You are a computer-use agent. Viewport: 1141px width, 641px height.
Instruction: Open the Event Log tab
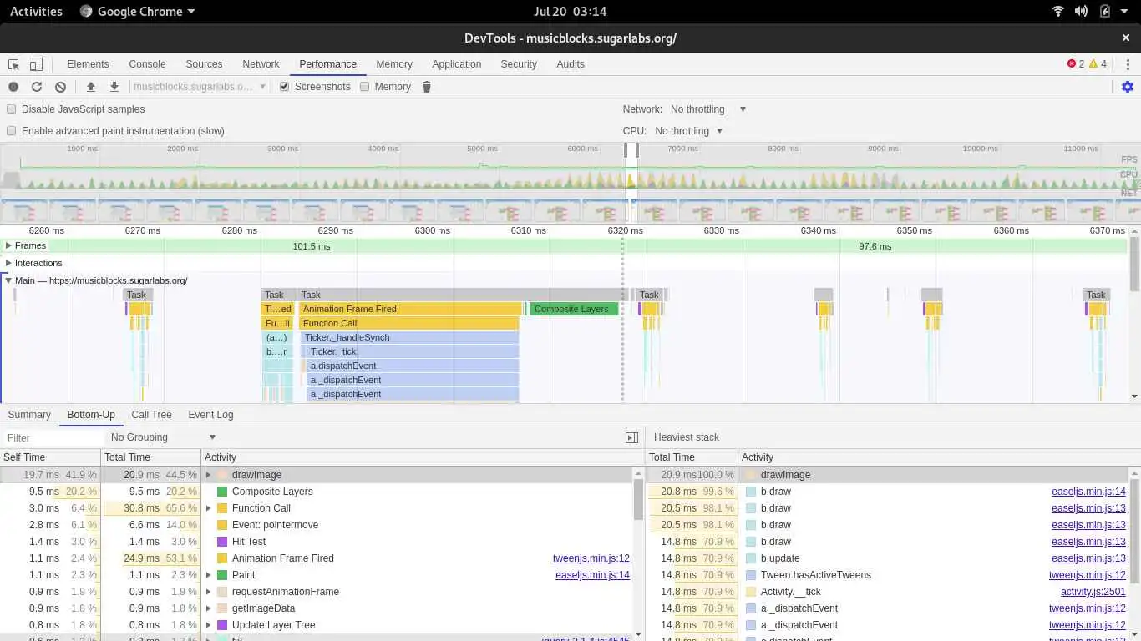210,415
